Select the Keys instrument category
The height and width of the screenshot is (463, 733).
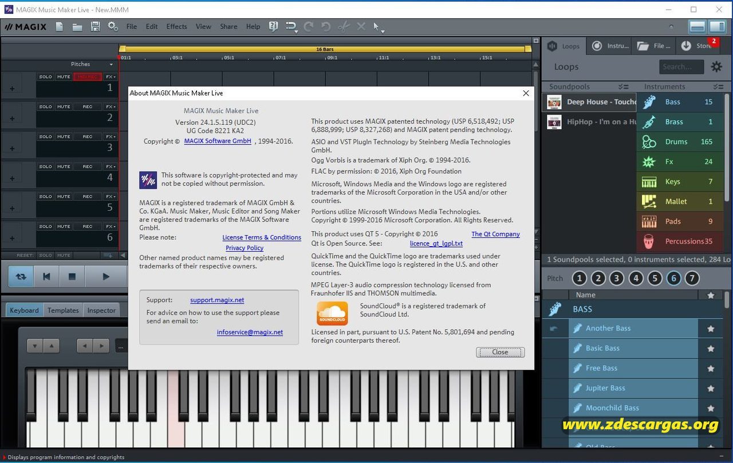click(x=680, y=181)
